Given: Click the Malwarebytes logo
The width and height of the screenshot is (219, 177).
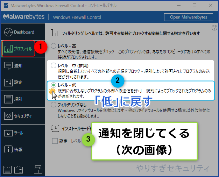Looking at the screenshot, I should click(x=24, y=17).
